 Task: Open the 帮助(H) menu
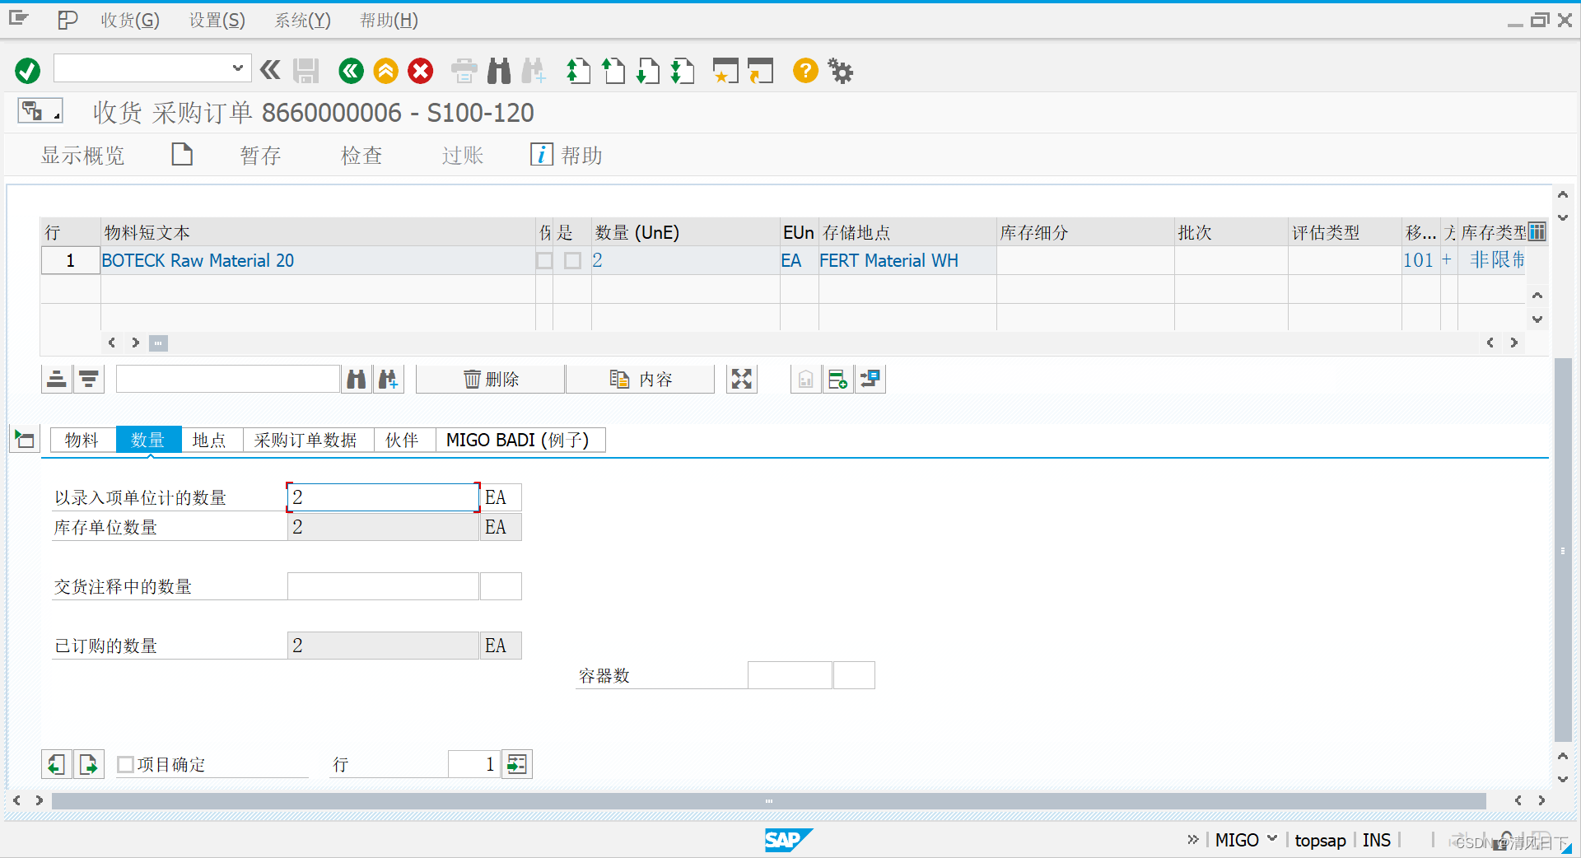pyautogui.click(x=389, y=20)
